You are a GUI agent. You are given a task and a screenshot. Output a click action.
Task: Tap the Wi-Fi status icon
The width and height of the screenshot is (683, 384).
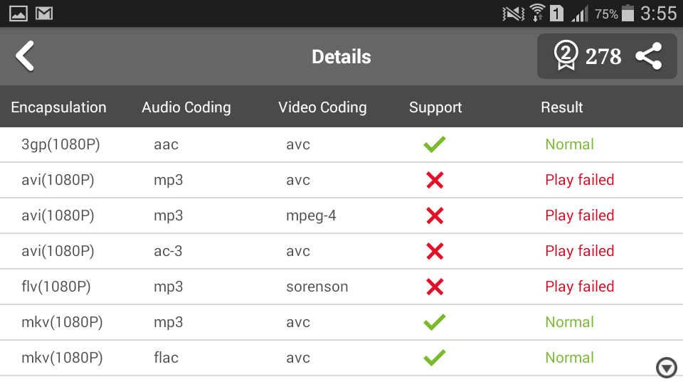pyautogui.click(x=537, y=13)
